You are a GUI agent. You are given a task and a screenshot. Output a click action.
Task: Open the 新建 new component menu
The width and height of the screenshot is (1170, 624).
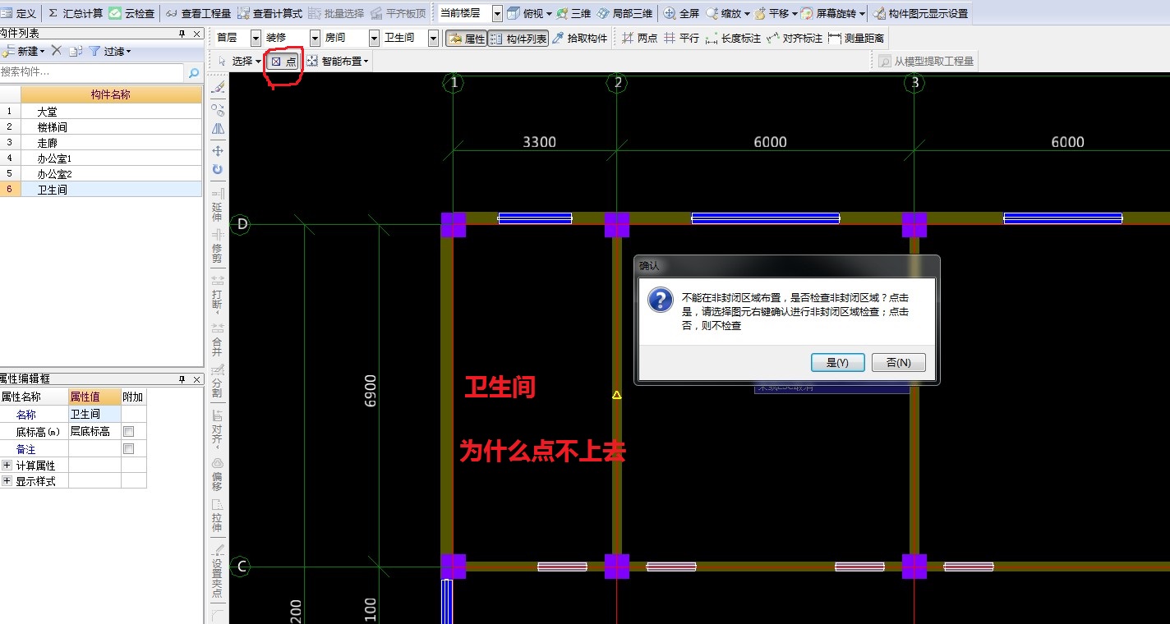pyautogui.click(x=25, y=51)
